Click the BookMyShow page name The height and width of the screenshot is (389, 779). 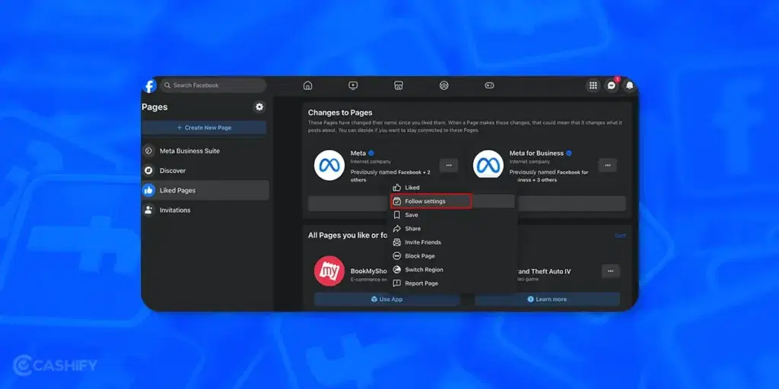pos(369,271)
